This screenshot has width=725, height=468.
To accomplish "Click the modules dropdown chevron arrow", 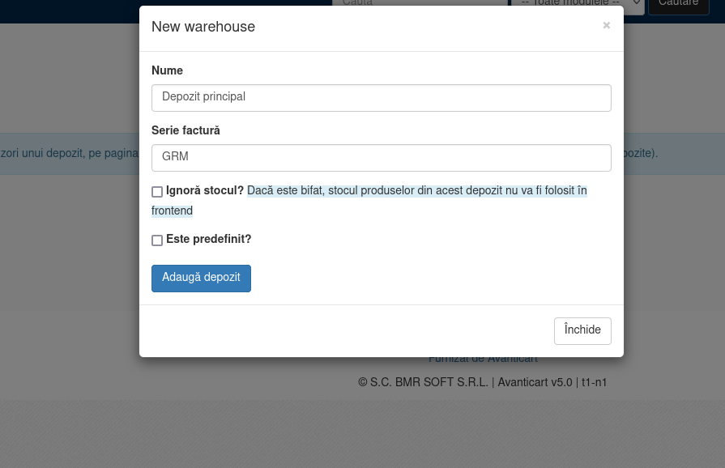I will [636, 2].
